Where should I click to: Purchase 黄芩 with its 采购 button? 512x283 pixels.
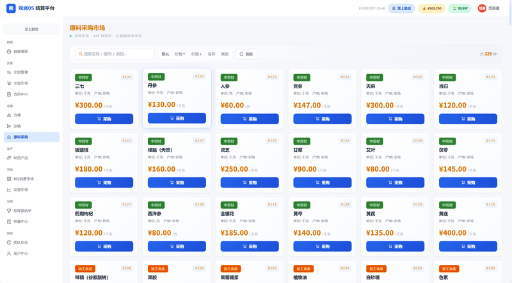tap(323, 247)
